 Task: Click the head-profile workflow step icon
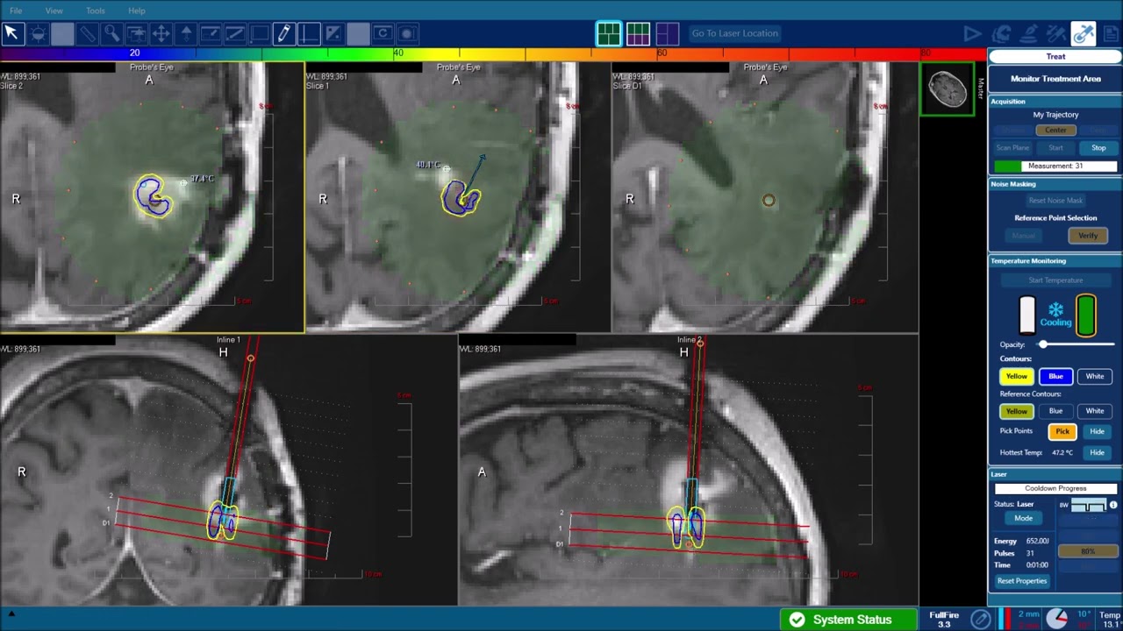click(1001, 33)
